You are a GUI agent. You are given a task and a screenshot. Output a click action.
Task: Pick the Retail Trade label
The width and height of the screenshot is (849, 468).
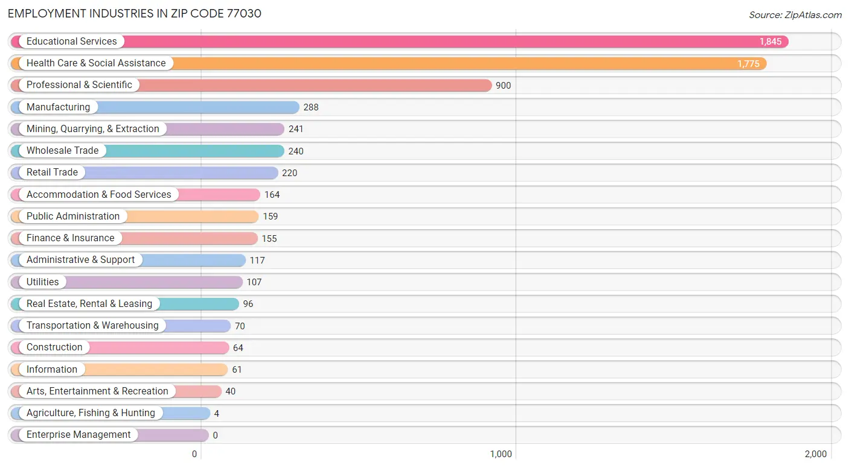click(52, 172)
